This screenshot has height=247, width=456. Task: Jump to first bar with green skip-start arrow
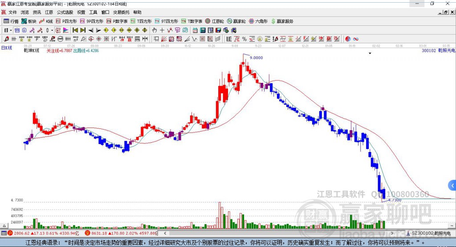75,30
